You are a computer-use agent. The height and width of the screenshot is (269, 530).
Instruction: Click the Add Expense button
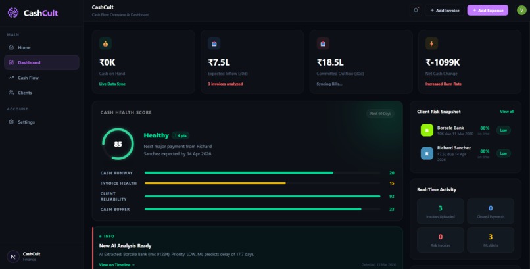(487, 10)
